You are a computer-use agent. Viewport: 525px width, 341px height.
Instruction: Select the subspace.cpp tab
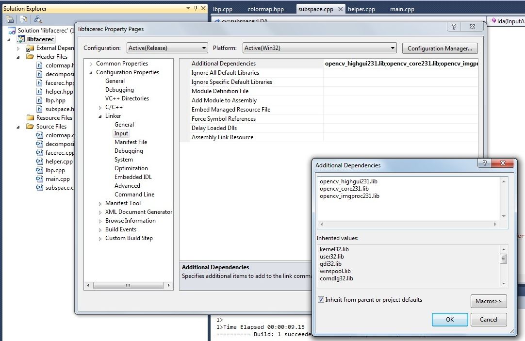315,9
